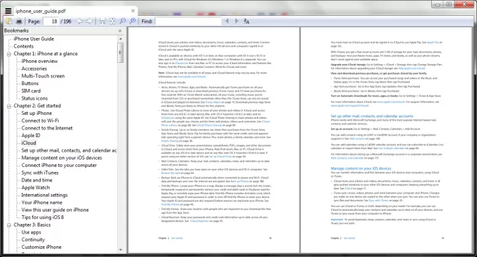Click heading Set up other mail, contacts, and calendar accounts
The width and height of the screenshot is (477, 257).
[x=372, y=116]
